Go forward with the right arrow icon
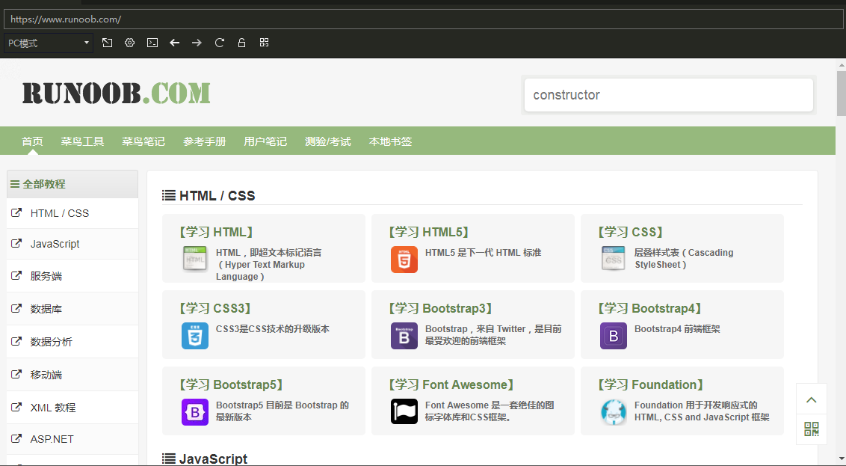The width and height of the screenshot is (846, 466). (197, 43)
